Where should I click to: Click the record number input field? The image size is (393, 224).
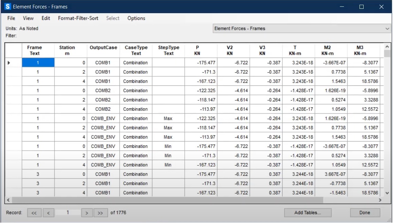pos(68,213)
